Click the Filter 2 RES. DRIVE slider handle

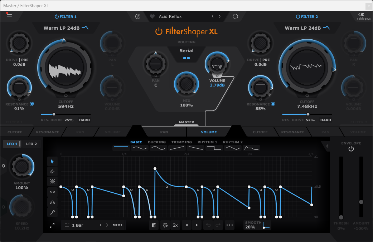click(x=308, y=114)
